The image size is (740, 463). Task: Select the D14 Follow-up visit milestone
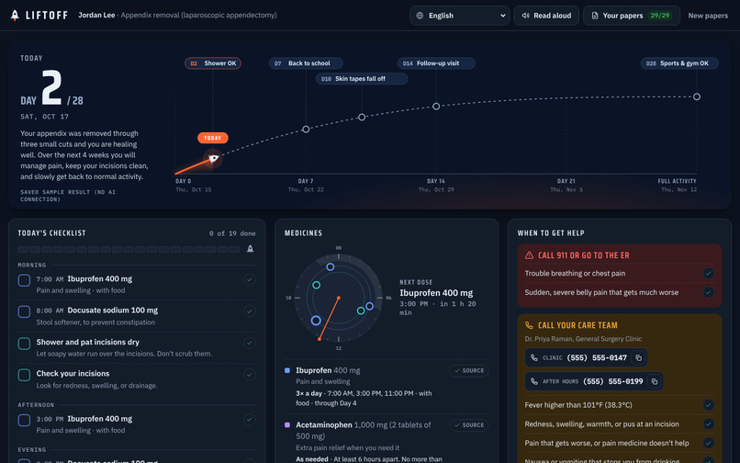436,63
